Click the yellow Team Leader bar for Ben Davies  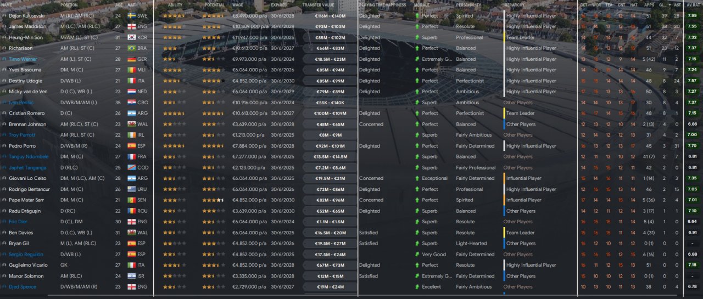click(x=504, y=233)
